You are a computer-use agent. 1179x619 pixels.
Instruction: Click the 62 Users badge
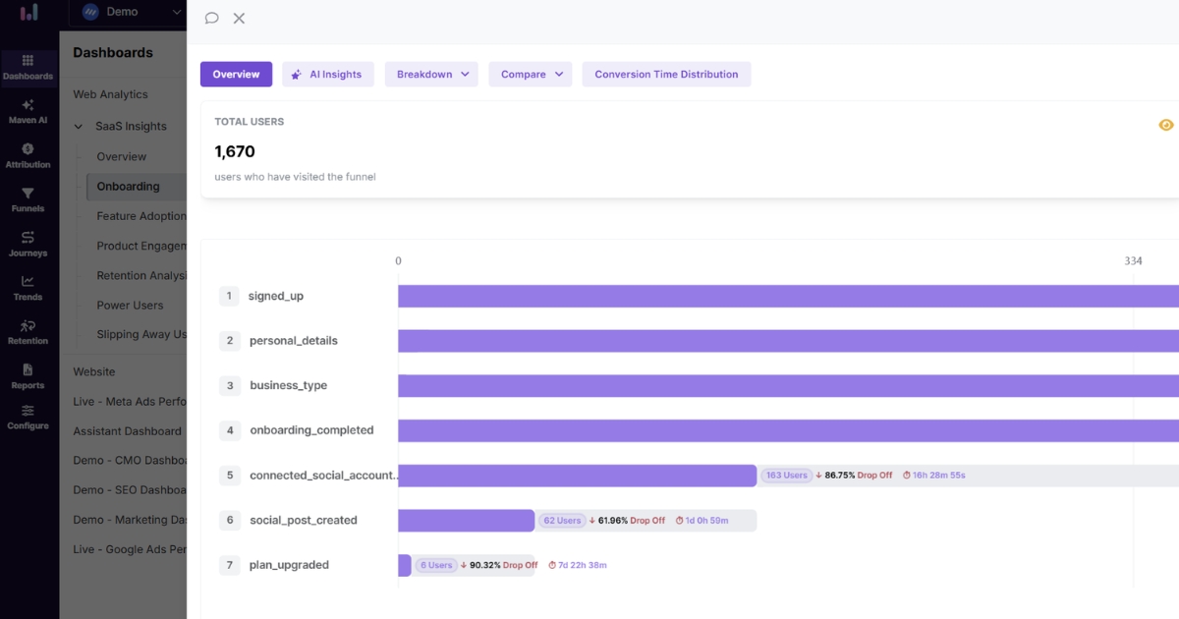[562, 521]
